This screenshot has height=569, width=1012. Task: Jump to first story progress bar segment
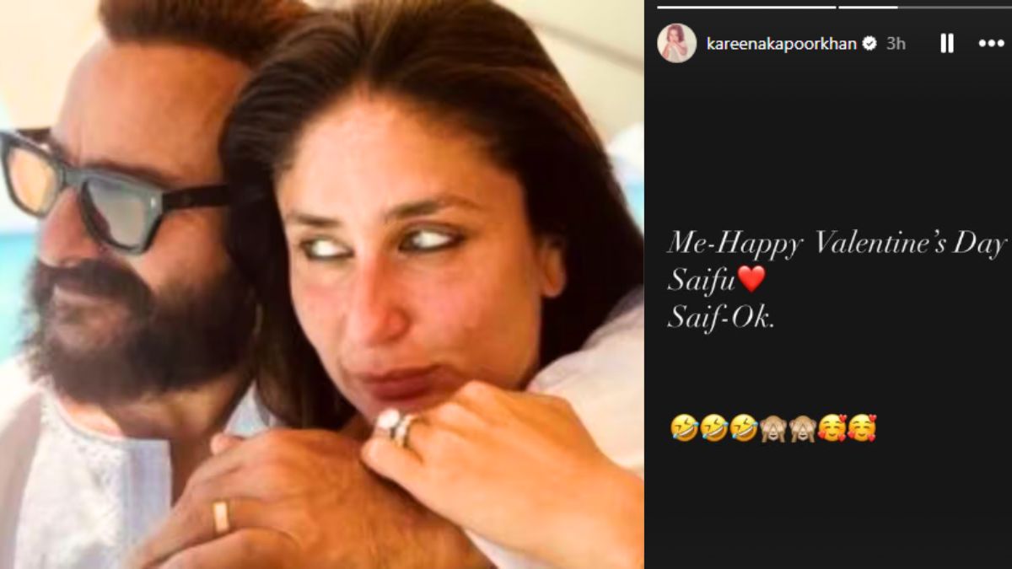746,7
